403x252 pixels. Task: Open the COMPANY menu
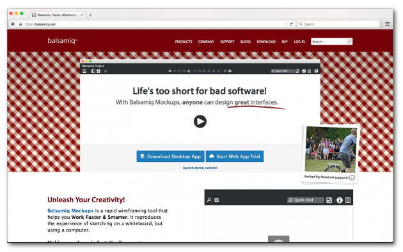(x=206, y=41)
